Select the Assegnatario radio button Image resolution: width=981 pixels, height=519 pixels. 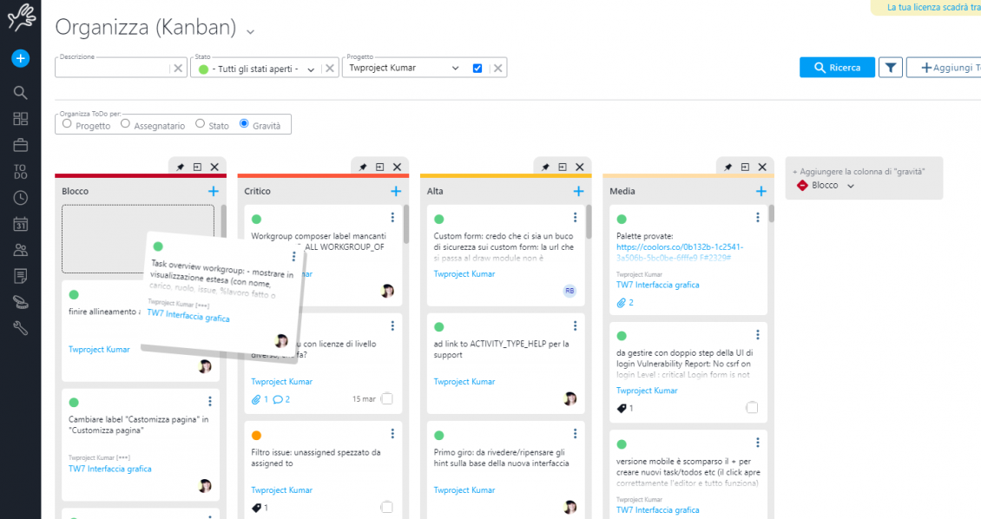(x=125, y=124)
